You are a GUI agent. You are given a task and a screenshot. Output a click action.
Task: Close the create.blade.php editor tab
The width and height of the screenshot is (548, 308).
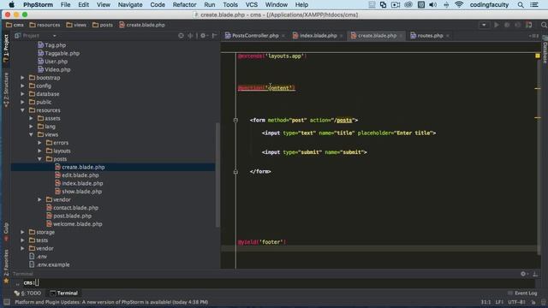401,36
